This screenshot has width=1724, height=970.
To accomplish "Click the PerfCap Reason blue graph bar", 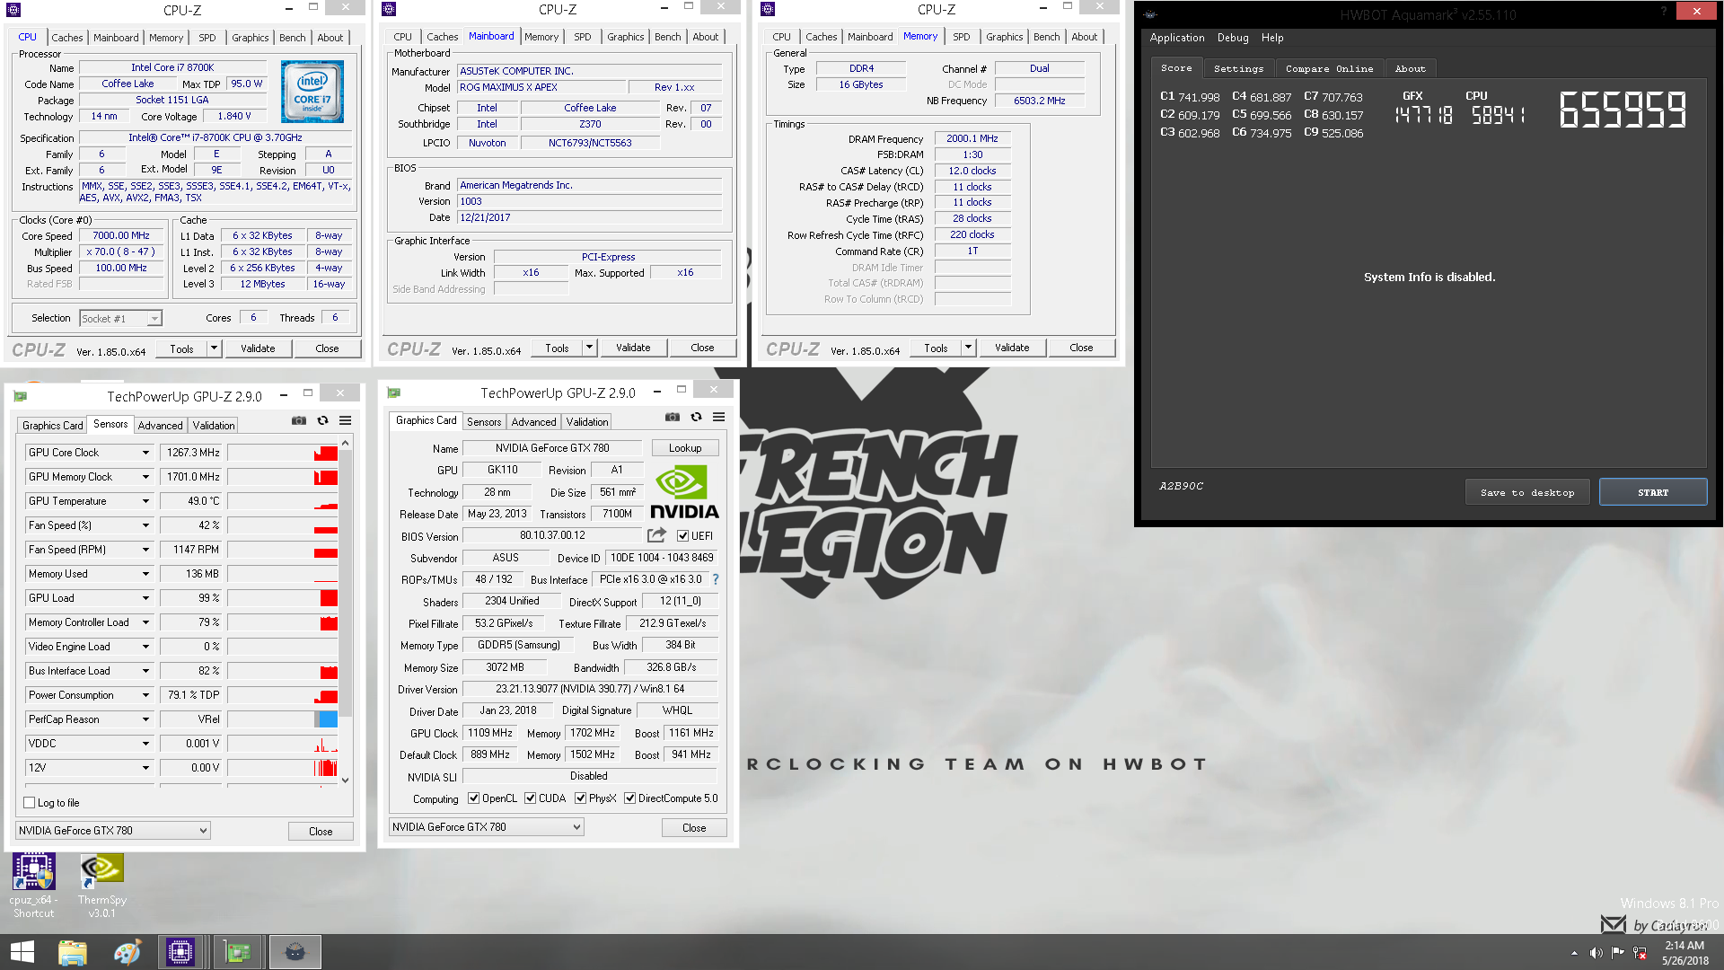I will pos(328,719).
